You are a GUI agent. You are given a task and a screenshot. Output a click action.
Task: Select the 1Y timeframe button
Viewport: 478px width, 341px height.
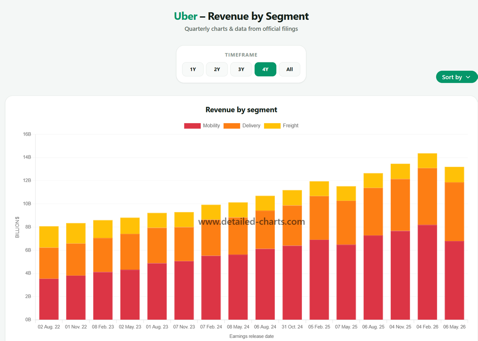pos(193,69)
